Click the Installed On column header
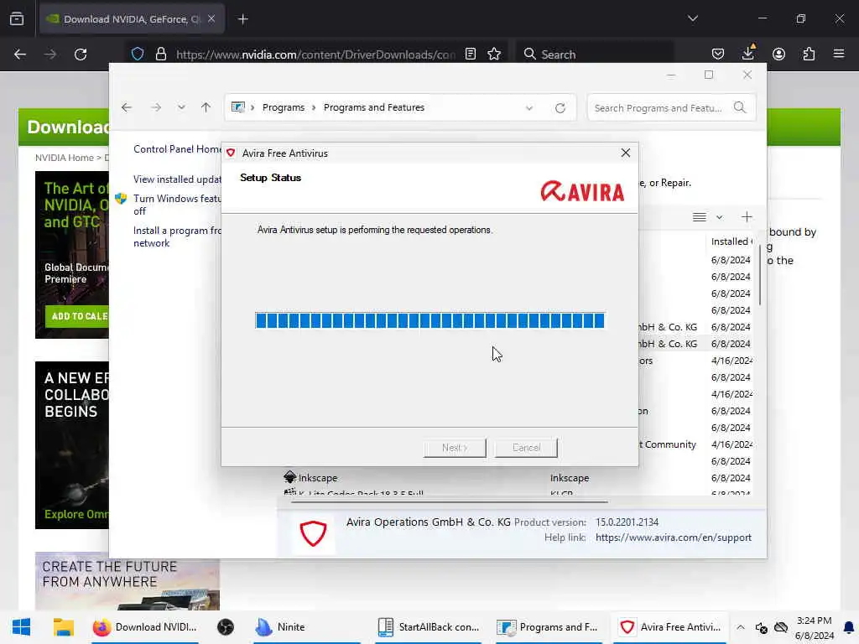The width and height of the screenshot is (859, 644). (731, 241)
